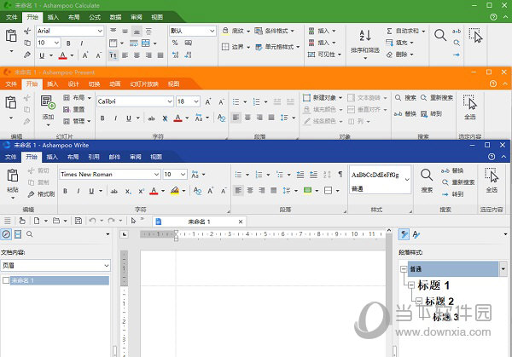The height and width of the screenshot is (357, 512).
Task: Center text in Write window
Action: tap(250, 190)
